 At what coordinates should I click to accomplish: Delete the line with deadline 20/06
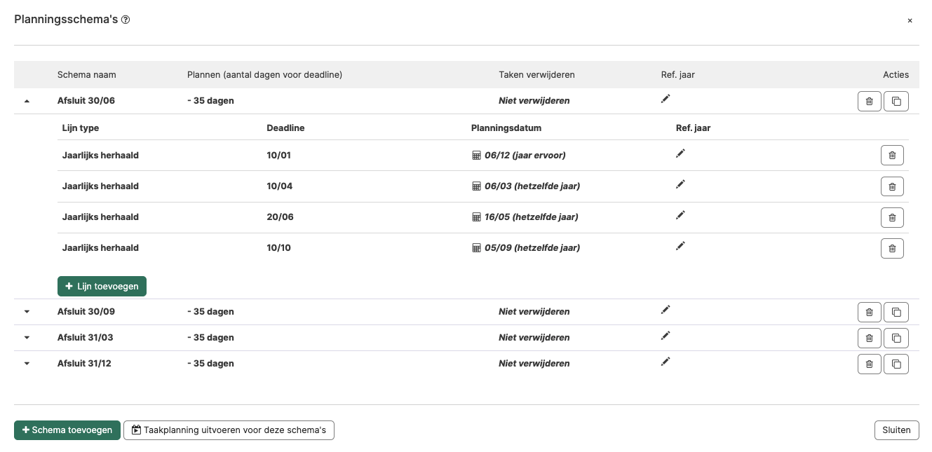pyautogui.click(x=892, y=217)
